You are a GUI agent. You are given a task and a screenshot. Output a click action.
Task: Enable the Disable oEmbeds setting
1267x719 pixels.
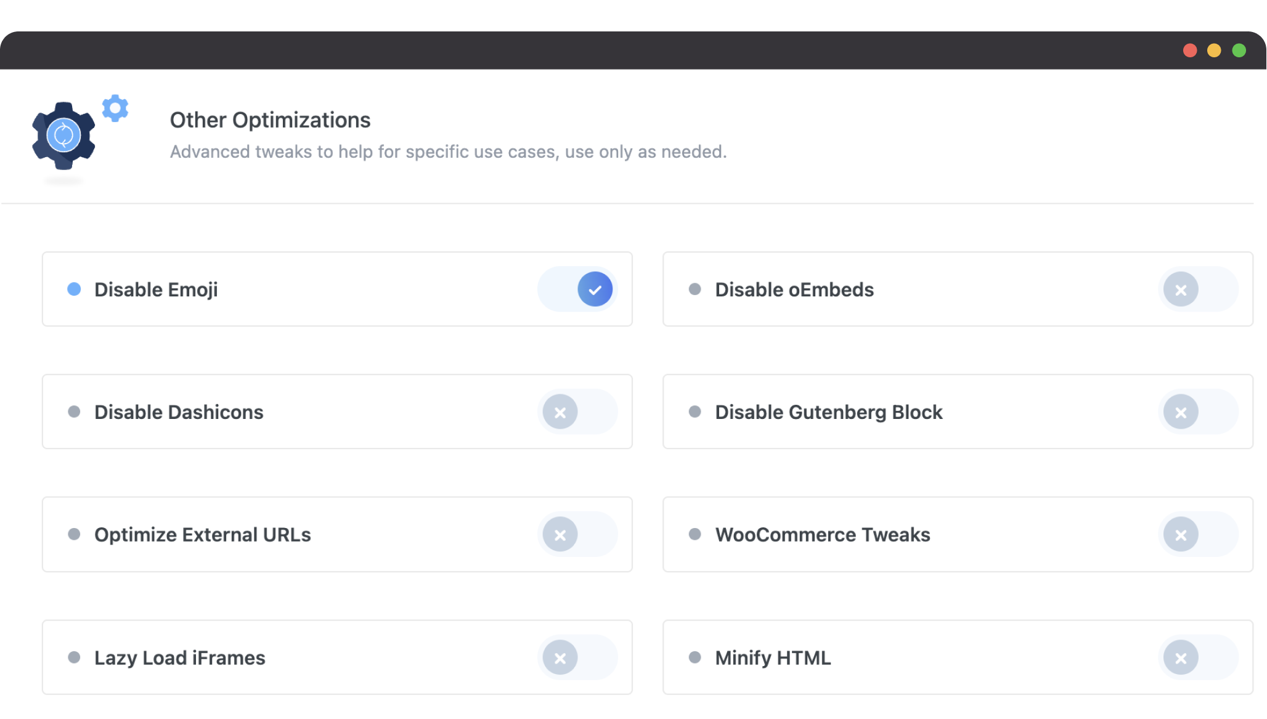pyautogui.click(x=1197, y=289)
